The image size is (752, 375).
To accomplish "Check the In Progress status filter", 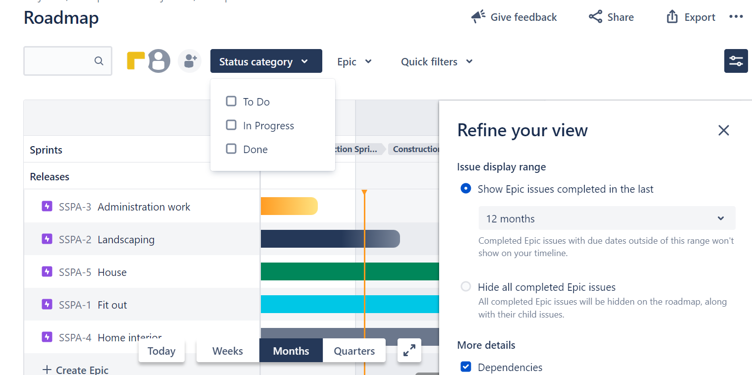I will pyautogui.click(x=231, y=125).
